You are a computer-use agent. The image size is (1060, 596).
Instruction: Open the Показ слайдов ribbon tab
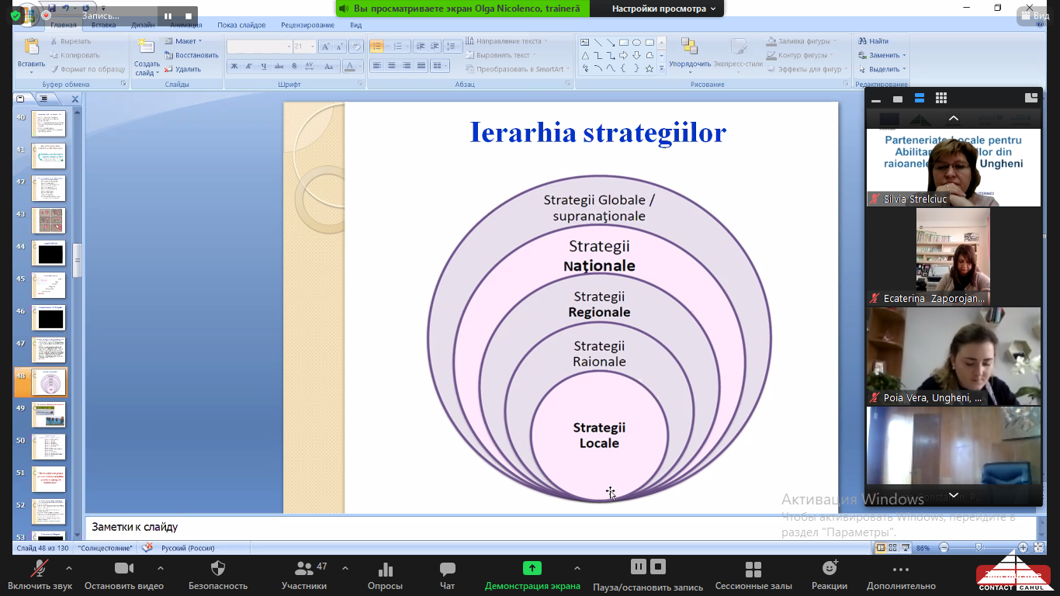[243, 25]
